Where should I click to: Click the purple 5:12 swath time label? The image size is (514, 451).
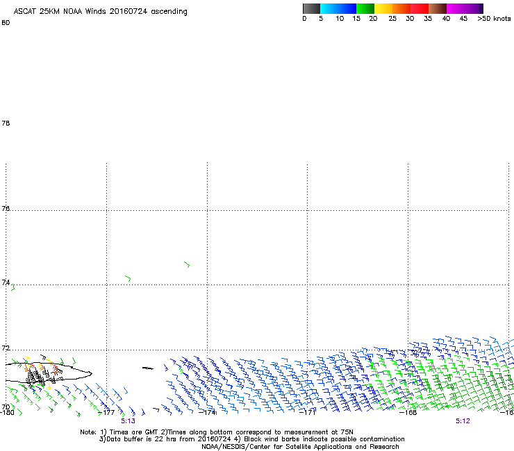463,421
